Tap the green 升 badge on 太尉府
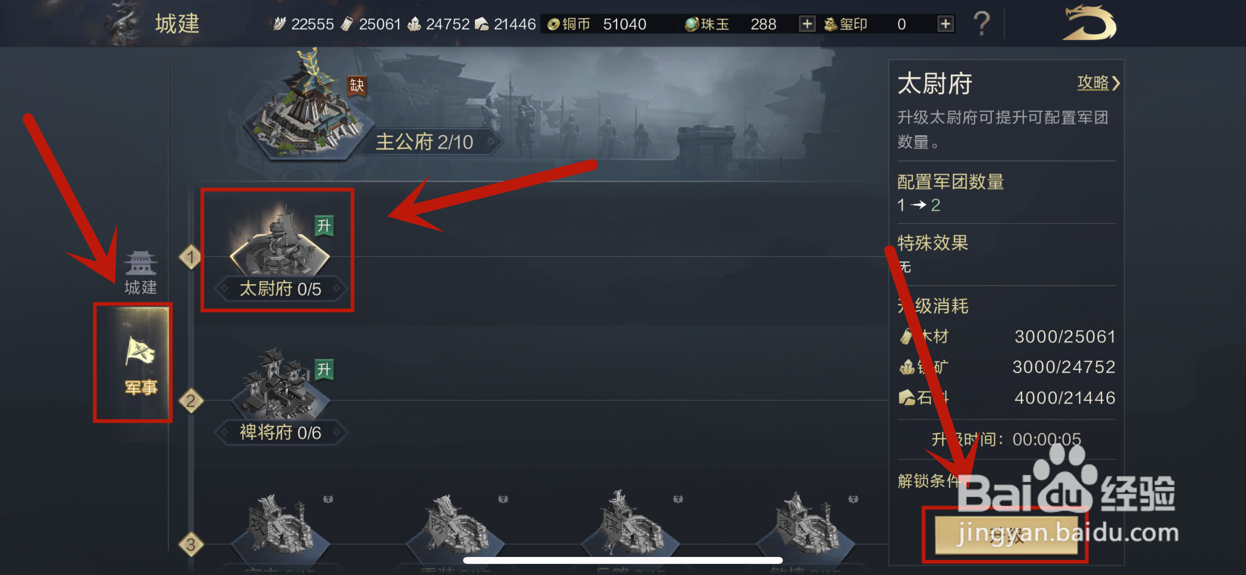This screenshot has height=575, width=1246. (x=324, y=225)
